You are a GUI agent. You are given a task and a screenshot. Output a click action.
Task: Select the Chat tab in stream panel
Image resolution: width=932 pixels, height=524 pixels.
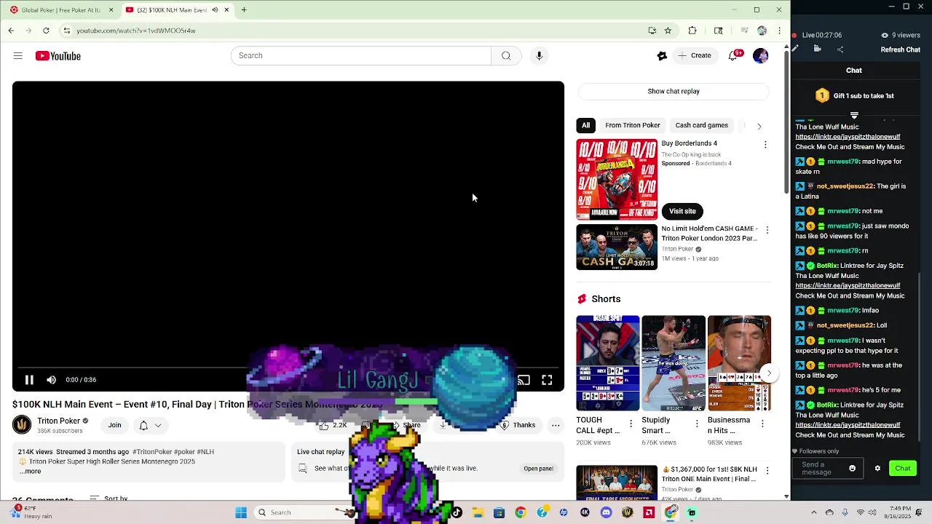854,71
